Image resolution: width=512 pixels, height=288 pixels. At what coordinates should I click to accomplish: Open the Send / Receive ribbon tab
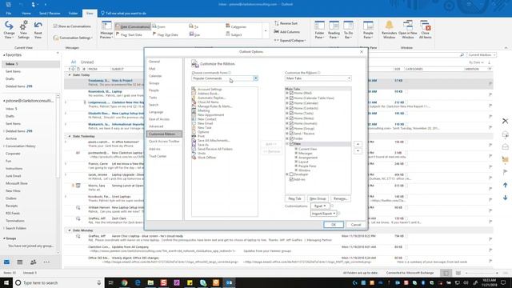(50, 14)
